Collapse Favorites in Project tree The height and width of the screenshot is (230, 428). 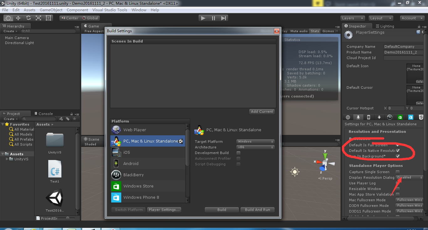[x=3, y=124]
